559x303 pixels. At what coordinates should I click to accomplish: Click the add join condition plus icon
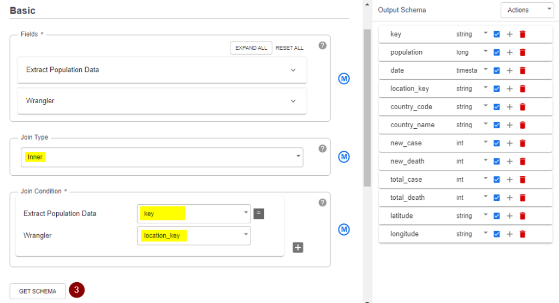pyautogui.click(x=298, y=247)
